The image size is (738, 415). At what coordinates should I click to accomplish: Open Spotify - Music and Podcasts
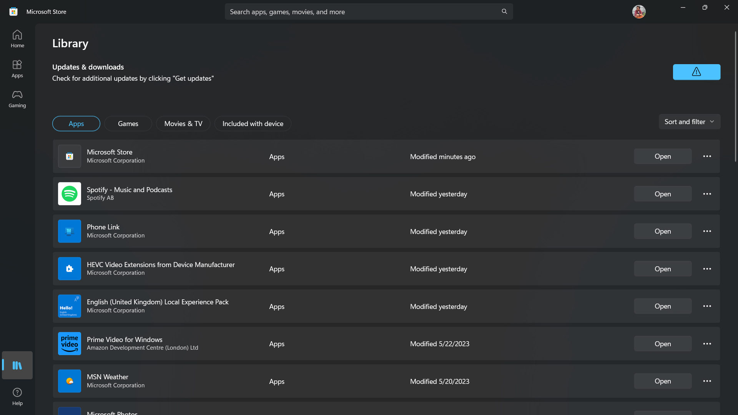tap(663, 194)
